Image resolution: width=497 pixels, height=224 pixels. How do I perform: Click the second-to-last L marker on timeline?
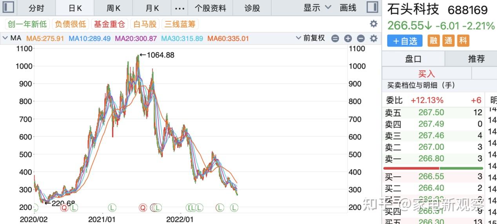click(x=219, y=208)
